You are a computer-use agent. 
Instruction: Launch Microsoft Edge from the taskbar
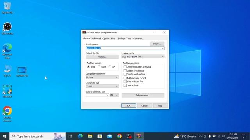[80, 136]
